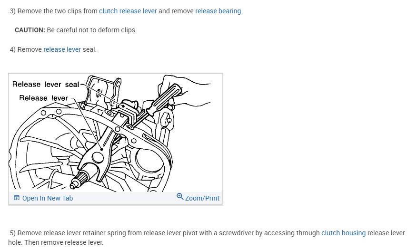Screen dimensions: 417x249
Task: Click the Open In New Tab icon
Action: (17, 198)
